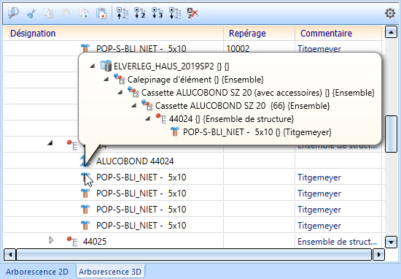This screenshot has width=401, height=279.
Task: Click the collapse tree upward icon
Action: click(122, 13)
